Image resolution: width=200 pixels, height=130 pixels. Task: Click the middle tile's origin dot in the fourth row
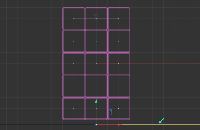[96, 86]
